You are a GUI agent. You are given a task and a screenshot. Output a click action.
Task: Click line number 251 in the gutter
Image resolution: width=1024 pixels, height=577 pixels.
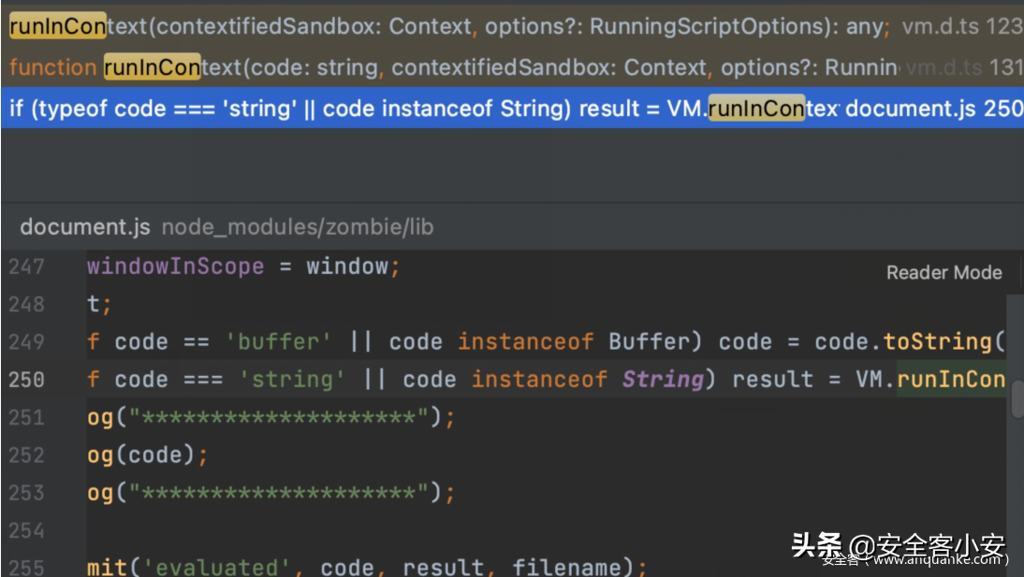[26, 417]
